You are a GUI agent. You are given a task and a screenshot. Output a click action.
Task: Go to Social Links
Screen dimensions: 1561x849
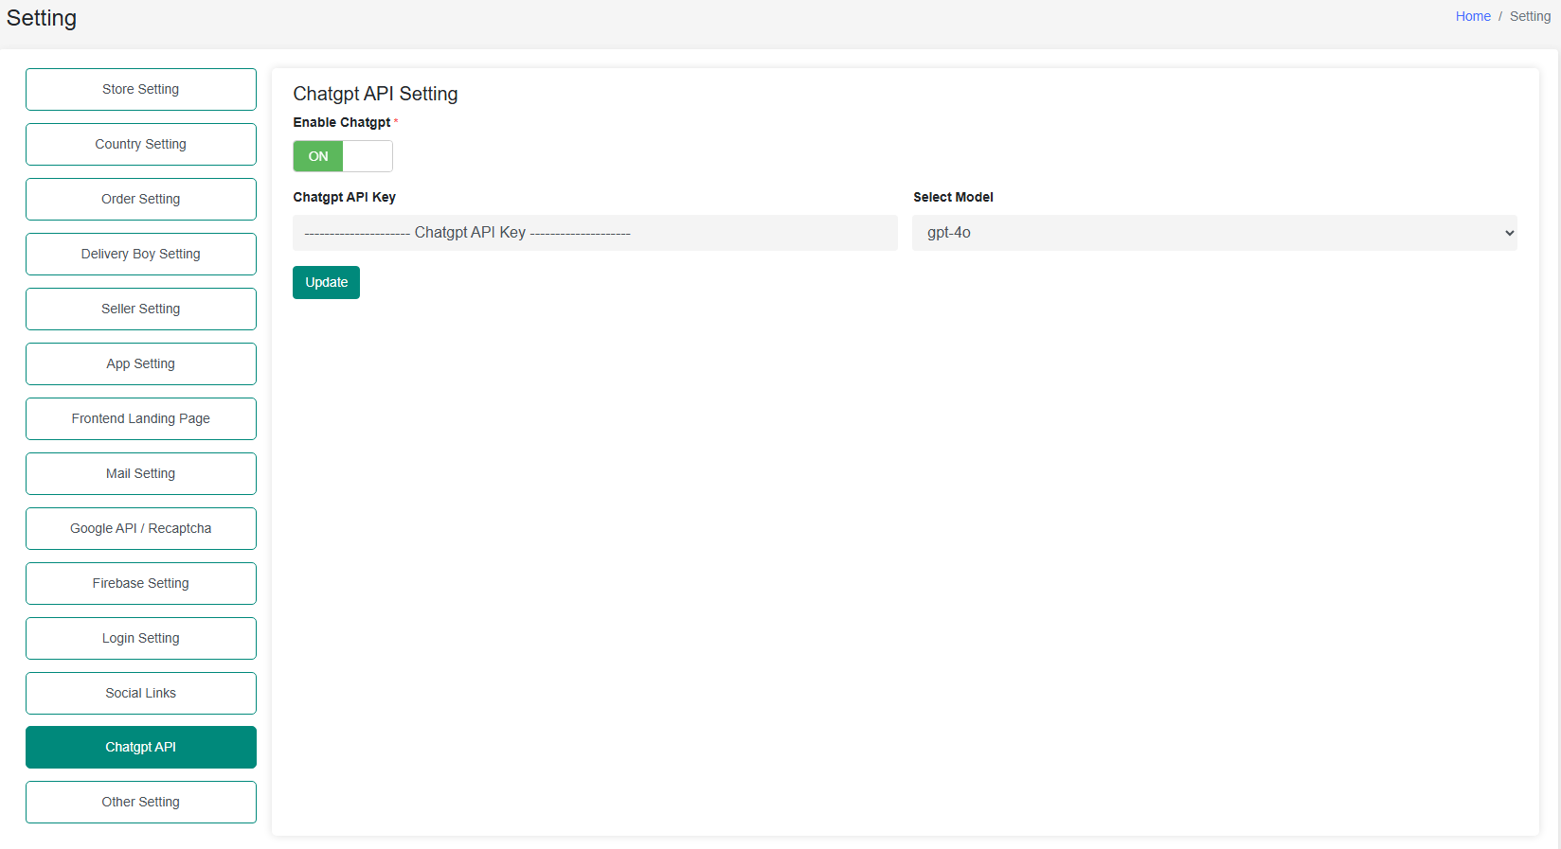pyautogui.click(x=141, y=693)
